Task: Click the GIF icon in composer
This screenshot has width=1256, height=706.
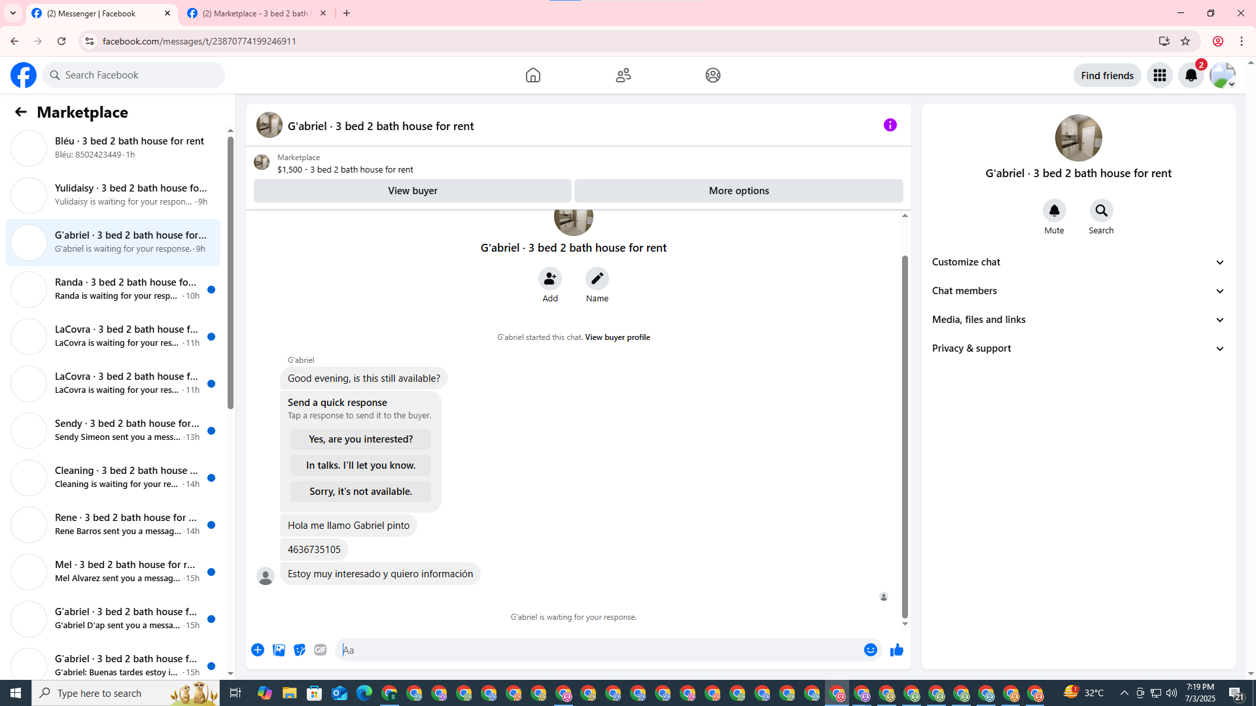Action: pyautogui.click(x=320, y=650)
